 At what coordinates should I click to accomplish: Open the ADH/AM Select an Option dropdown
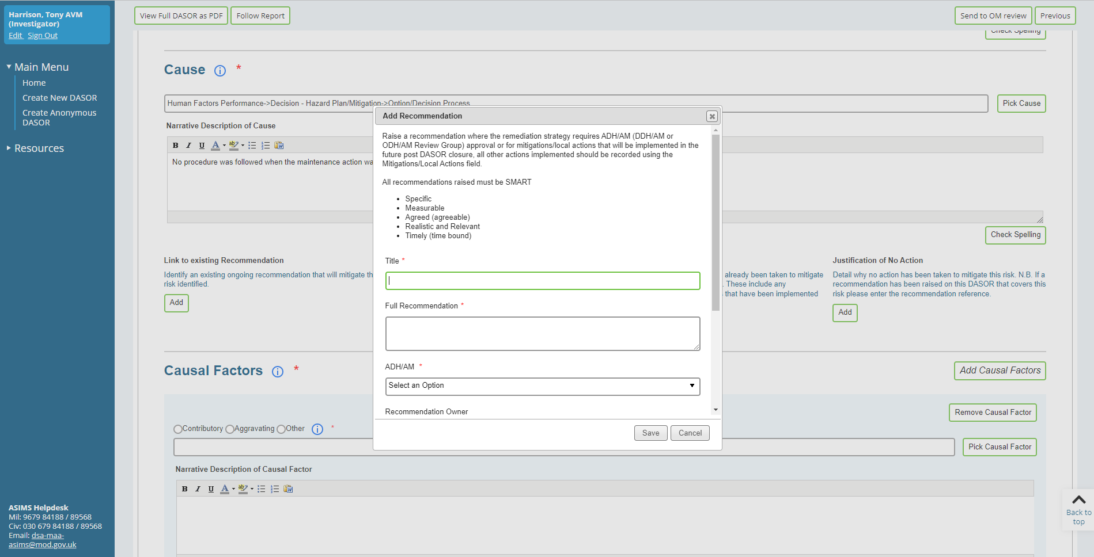543,386
